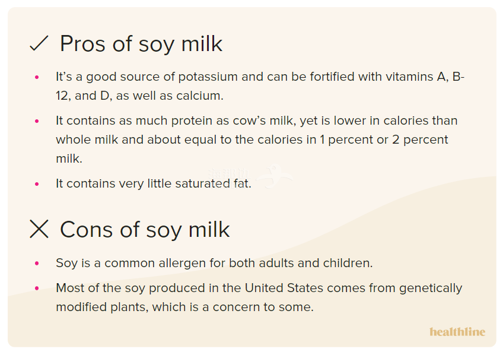Click the healthline logo
503x355 pixels.
click(x=457, y=332)
